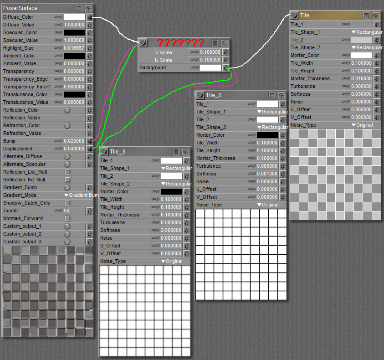This screenshot has height=360, width=384.
Task: Click the Mortar_Color black swatch in Tile_3
Action: click(x=171, y=192)
